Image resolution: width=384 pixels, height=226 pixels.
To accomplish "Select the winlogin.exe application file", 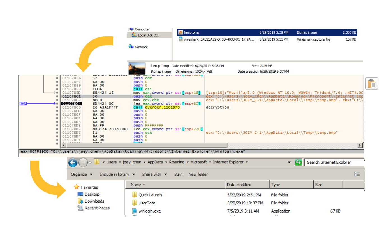I will coord(149,211).
